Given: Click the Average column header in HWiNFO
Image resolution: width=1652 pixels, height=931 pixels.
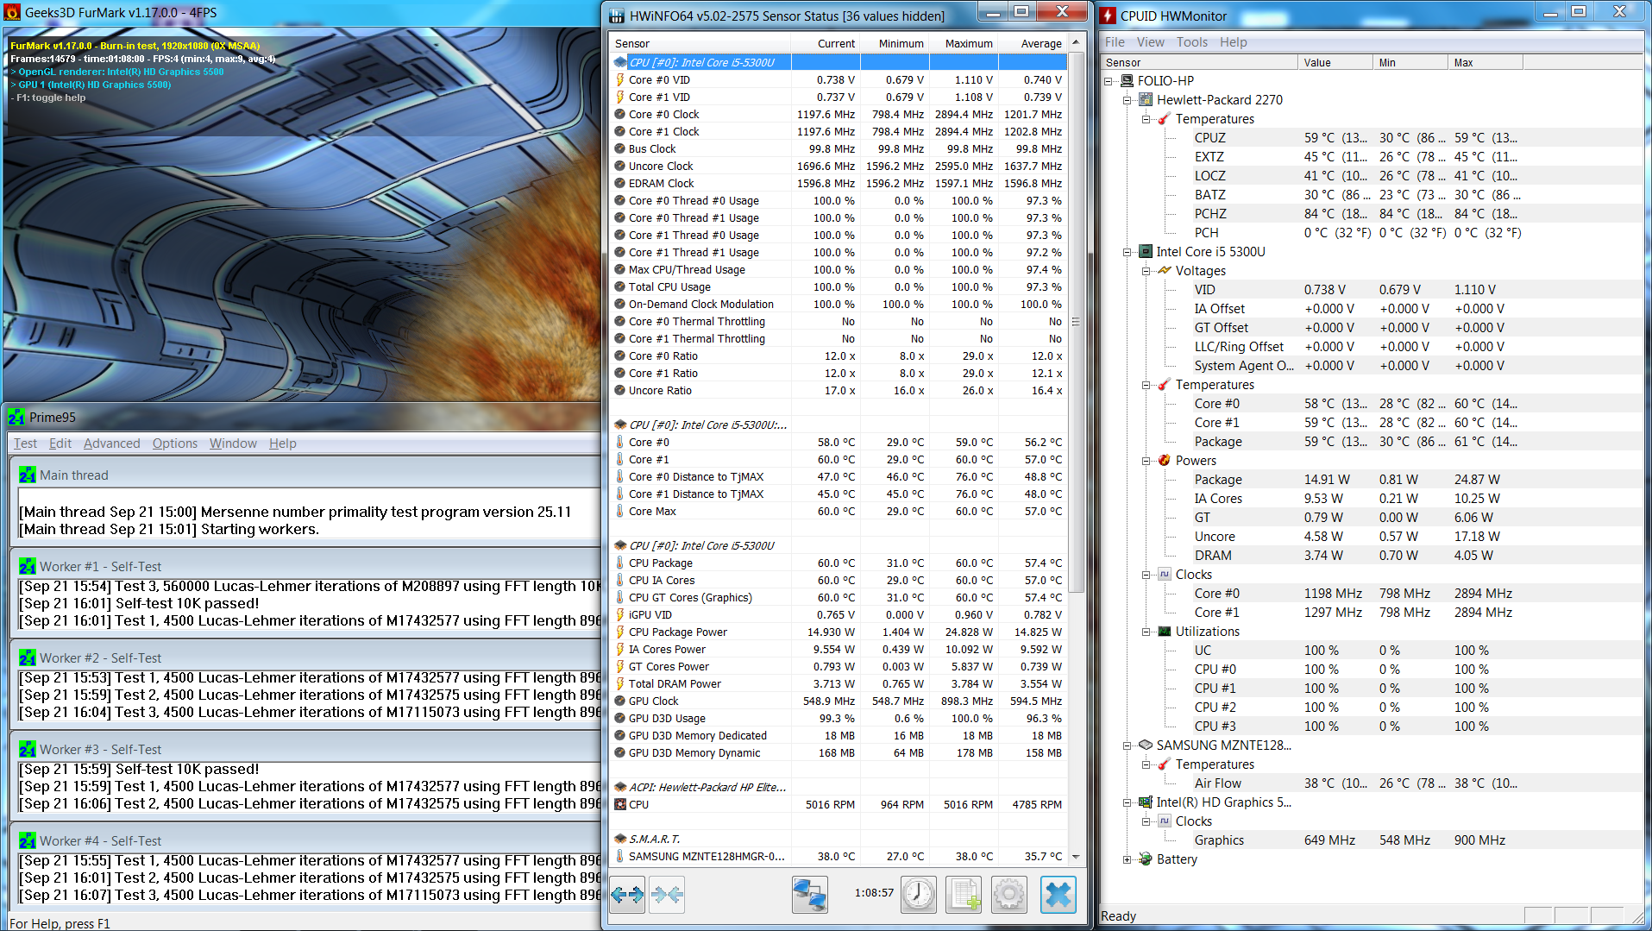Looking at the screenshot, I should click(x=1033, y=44).
